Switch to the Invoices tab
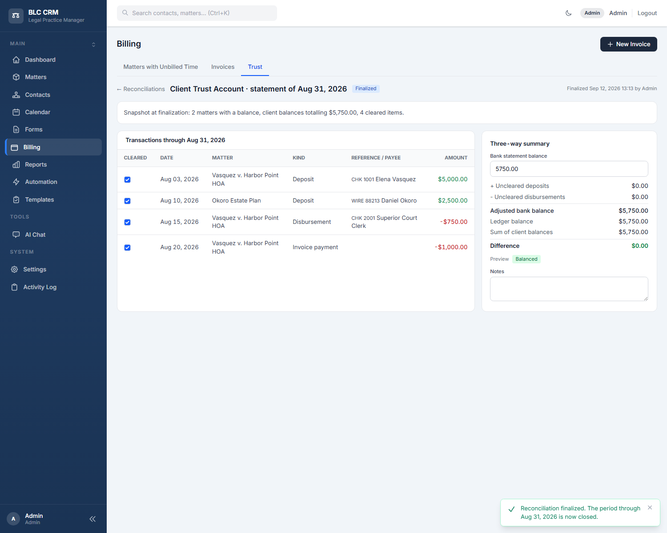667x533 pixels. pos(223,67)
